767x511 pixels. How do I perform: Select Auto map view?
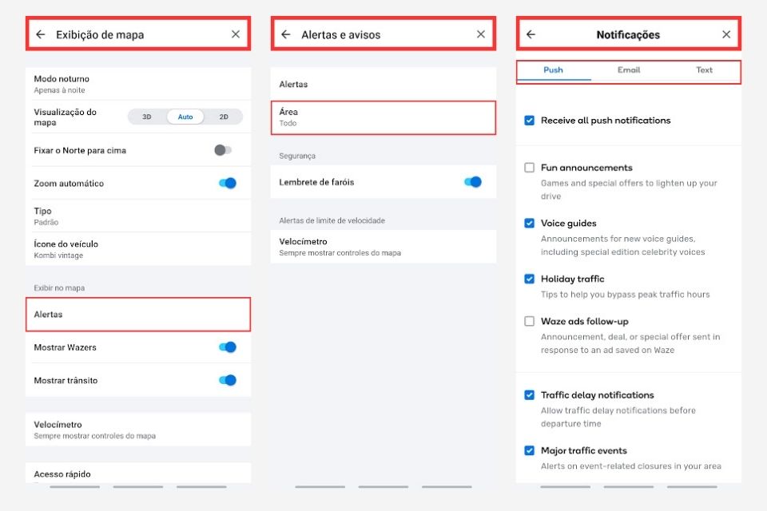[185, 117]
